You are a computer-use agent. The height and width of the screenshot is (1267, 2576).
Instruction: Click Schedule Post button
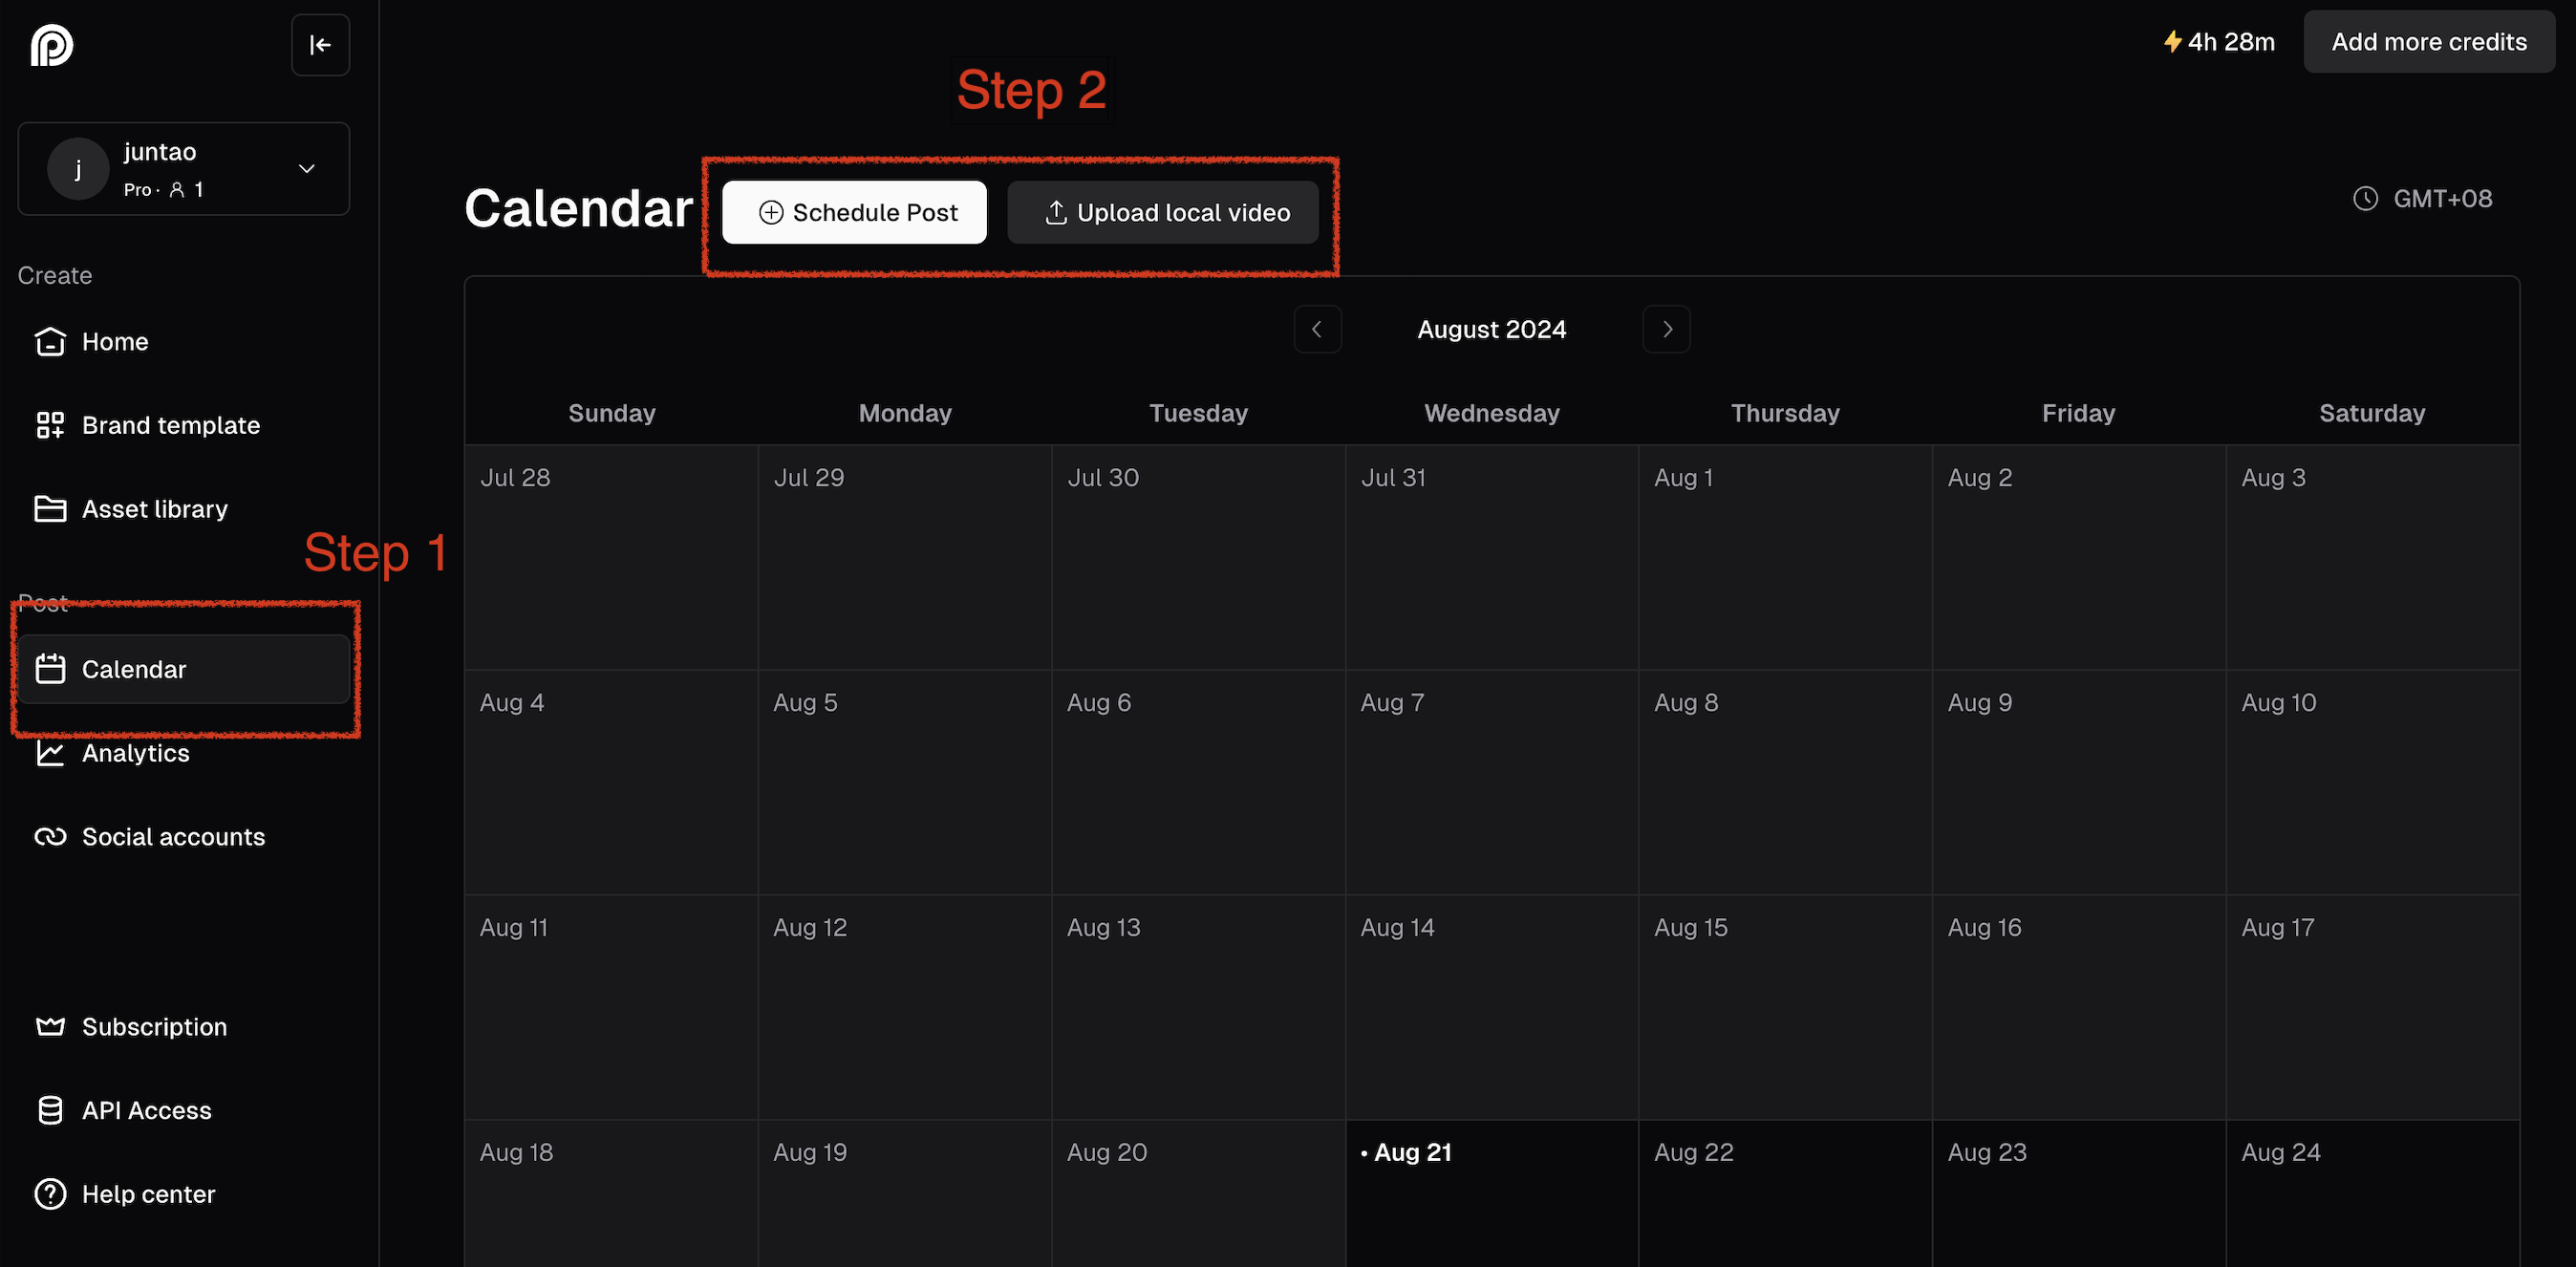coord(855,212)
